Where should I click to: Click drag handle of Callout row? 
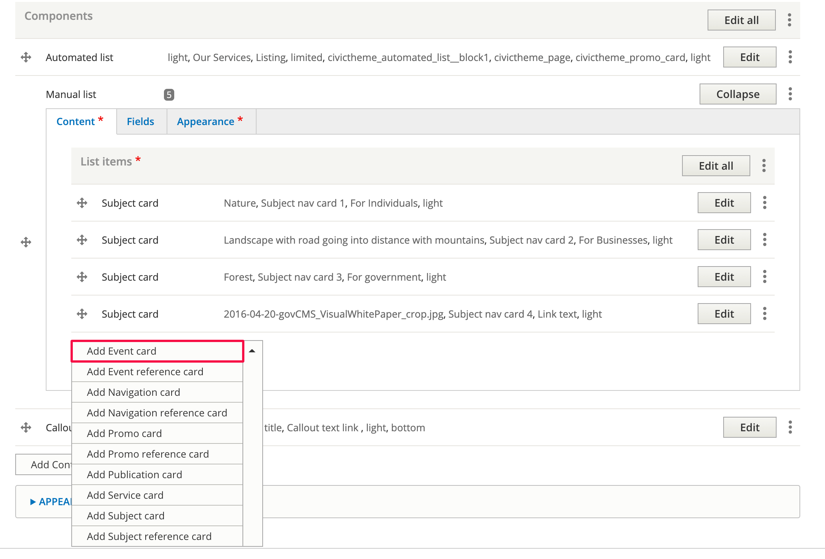pyautogui.click(x=26, y=427)
